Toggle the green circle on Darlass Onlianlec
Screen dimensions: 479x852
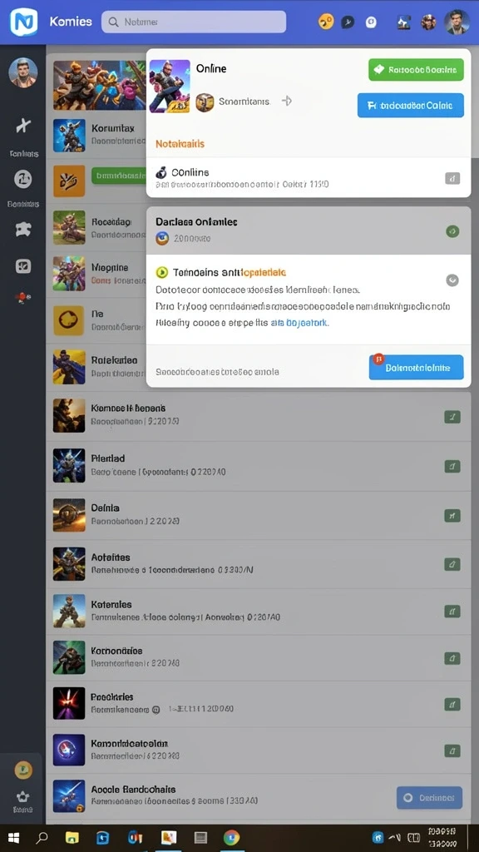(452, 231)
